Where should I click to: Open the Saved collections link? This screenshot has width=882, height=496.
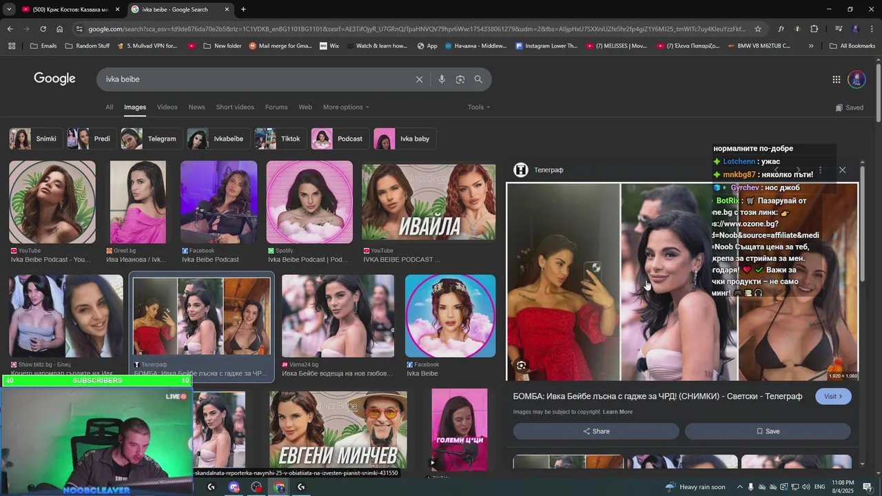pyautogui.click(x=849, y=107)
